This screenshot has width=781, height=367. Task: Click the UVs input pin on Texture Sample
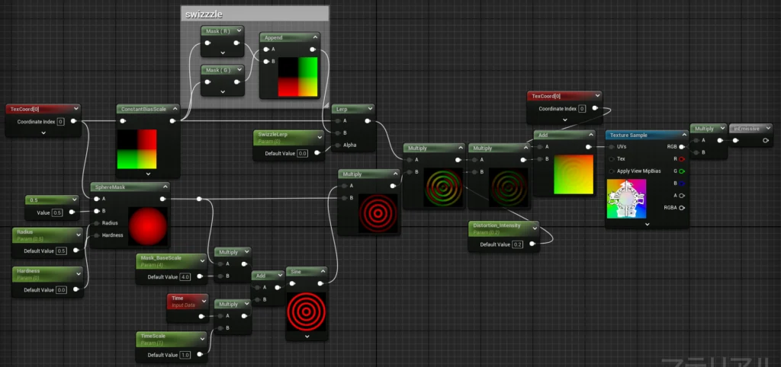pos(612,146)
